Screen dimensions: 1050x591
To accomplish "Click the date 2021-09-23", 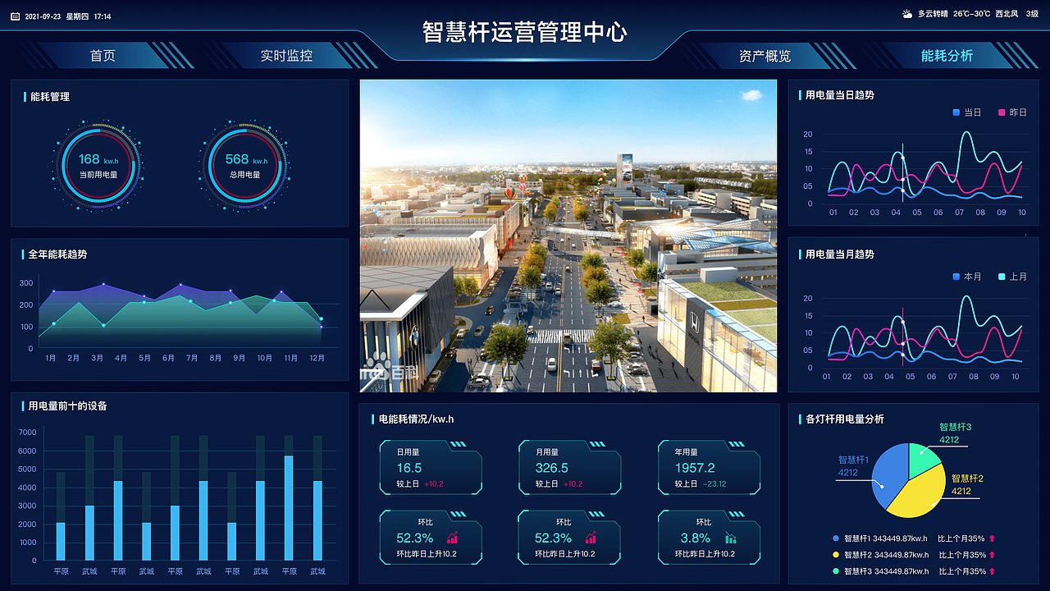I will [x=43, y=16].
